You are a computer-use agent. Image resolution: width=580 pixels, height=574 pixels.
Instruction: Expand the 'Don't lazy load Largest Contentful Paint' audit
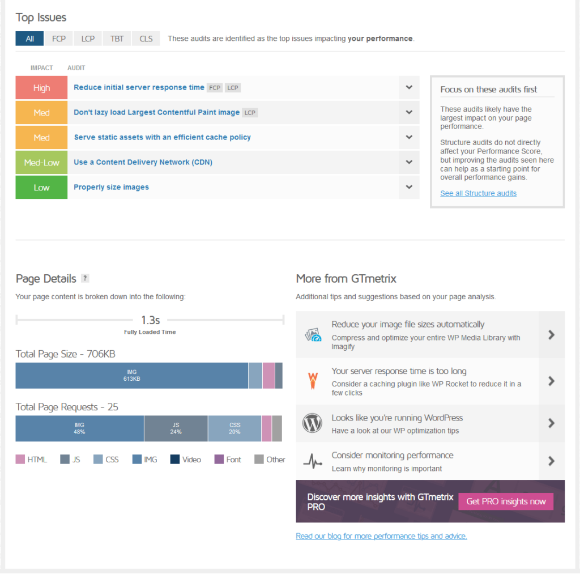(409, 113)
